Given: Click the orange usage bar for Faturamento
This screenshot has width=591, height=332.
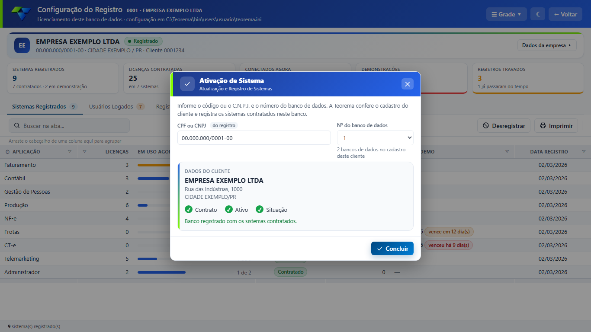Looking at the screenshot, I should click(154, 165).
